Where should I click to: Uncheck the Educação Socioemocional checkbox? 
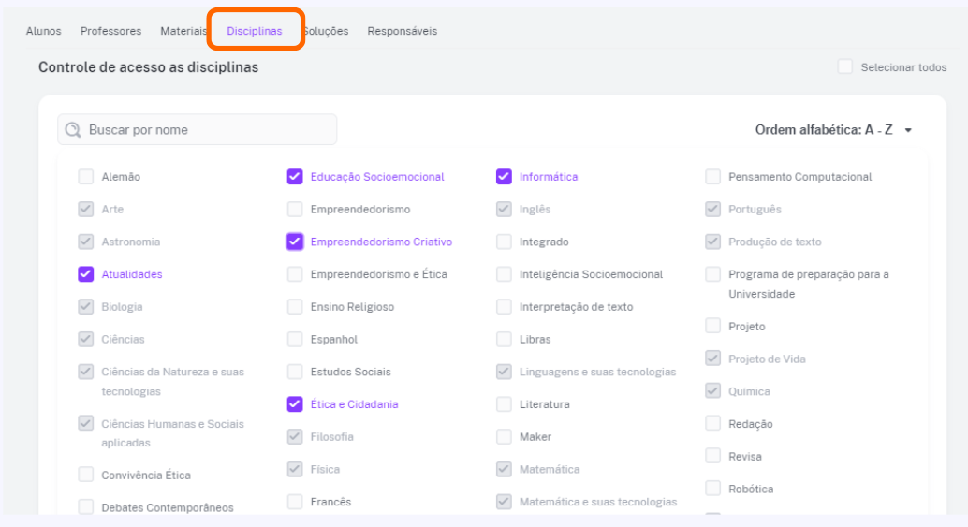point(295,177)
